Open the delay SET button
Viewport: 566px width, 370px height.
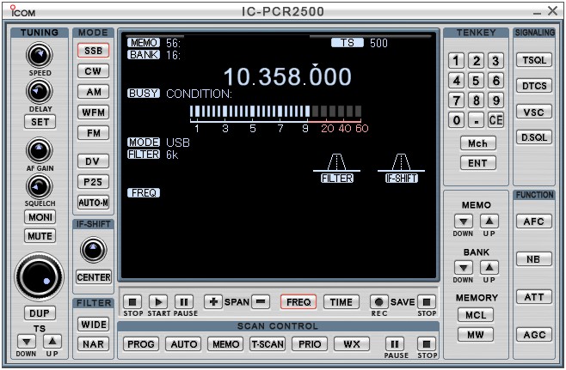40,122
